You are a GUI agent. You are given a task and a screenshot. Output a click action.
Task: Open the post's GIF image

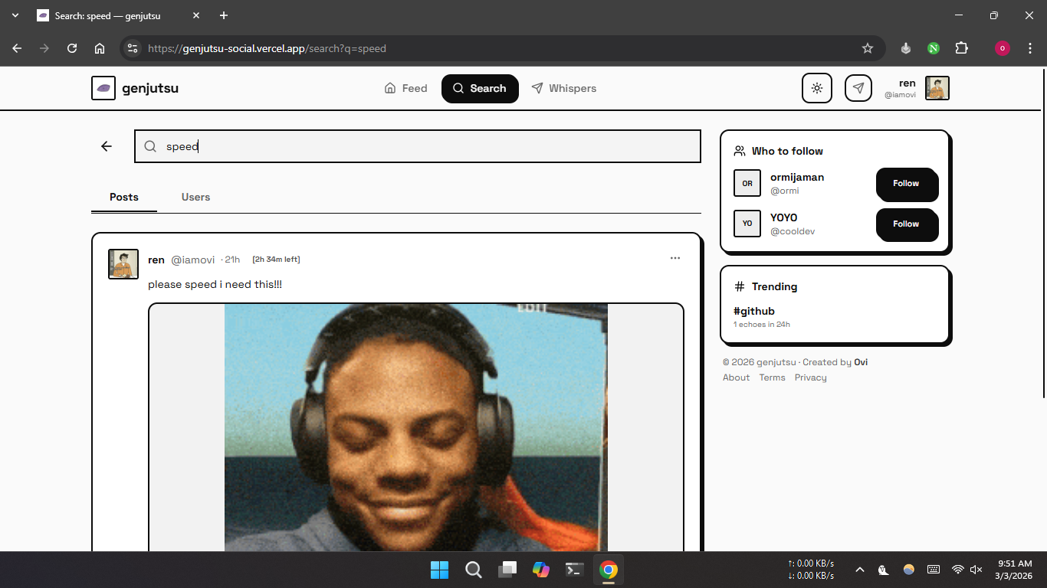[416, 427]
